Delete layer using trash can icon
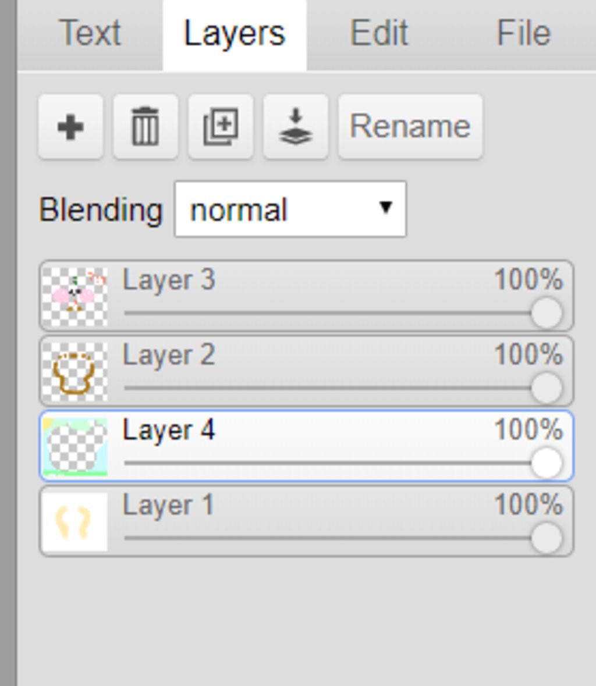Screen dimensions: 596x686 tap(146, 127)
